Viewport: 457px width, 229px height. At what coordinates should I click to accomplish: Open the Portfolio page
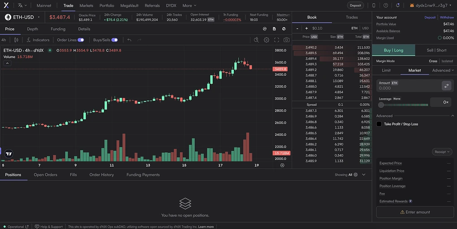[107, 5]
